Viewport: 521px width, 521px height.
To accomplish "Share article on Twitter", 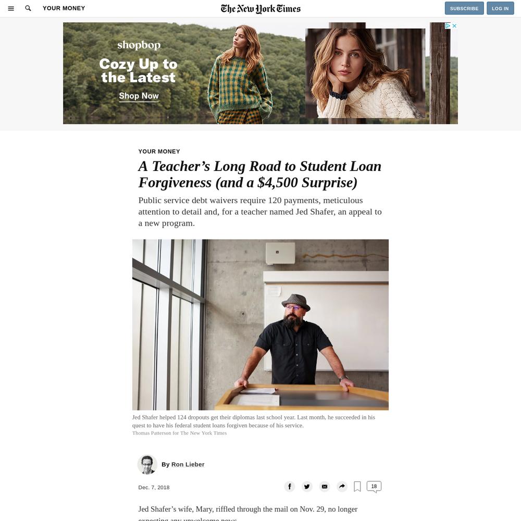I will tap(307, 487).
